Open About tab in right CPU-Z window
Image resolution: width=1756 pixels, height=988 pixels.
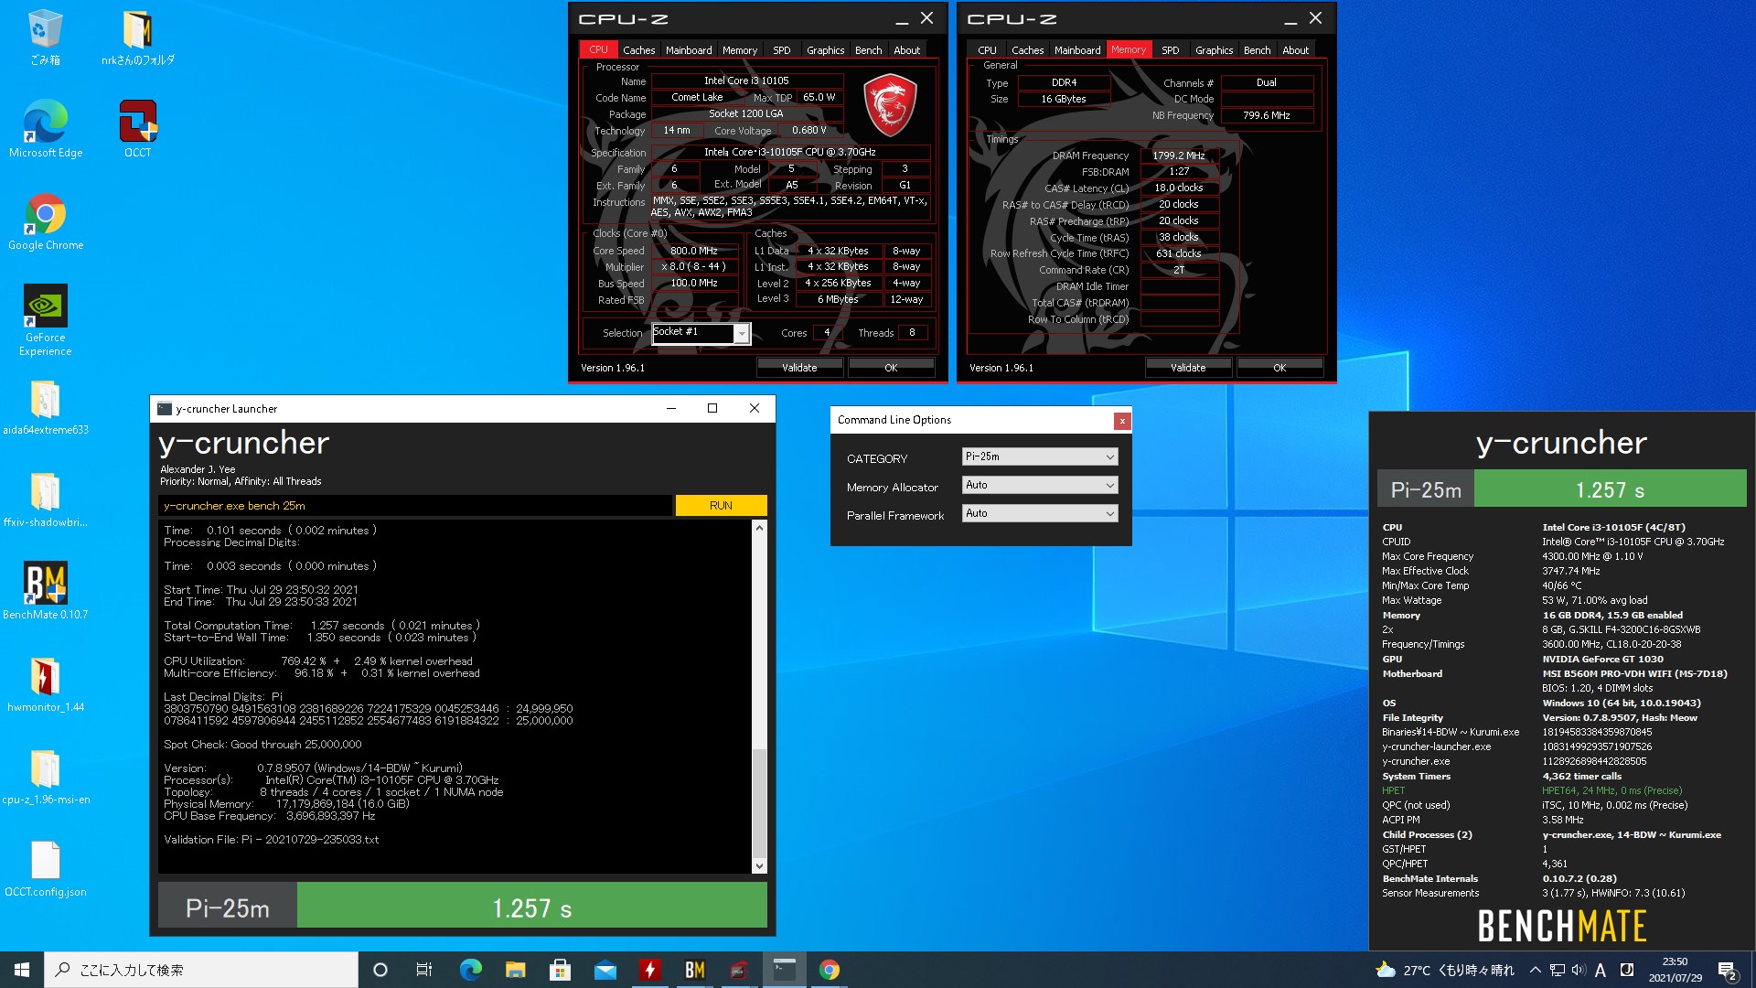tap(1295, 50)
